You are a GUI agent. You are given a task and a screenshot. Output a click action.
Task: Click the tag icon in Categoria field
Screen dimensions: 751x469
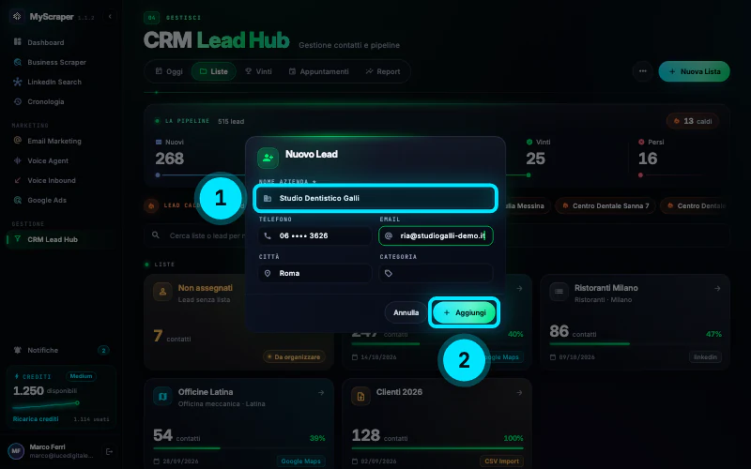pos(389,273)
